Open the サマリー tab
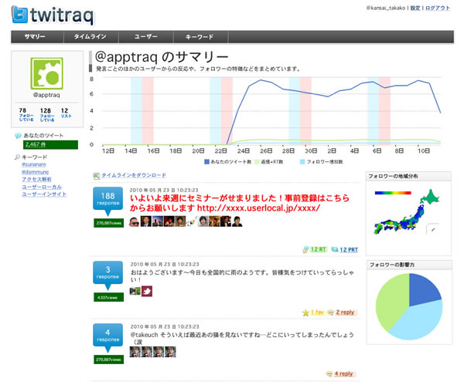Image resolution: width=464 pixels, height=385 pixels. 35,37
